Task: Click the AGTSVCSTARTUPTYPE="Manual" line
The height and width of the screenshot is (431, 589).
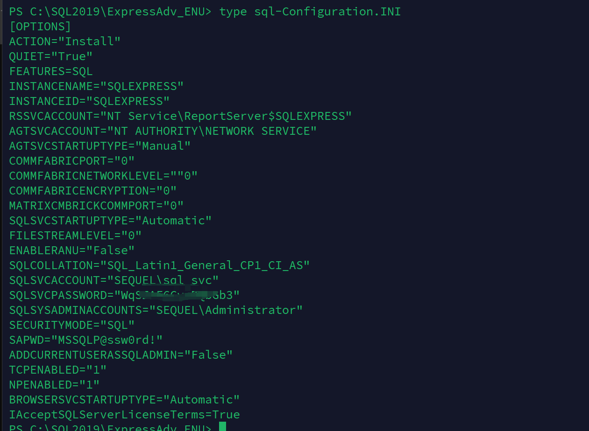Action: click(x=100, y=146)
